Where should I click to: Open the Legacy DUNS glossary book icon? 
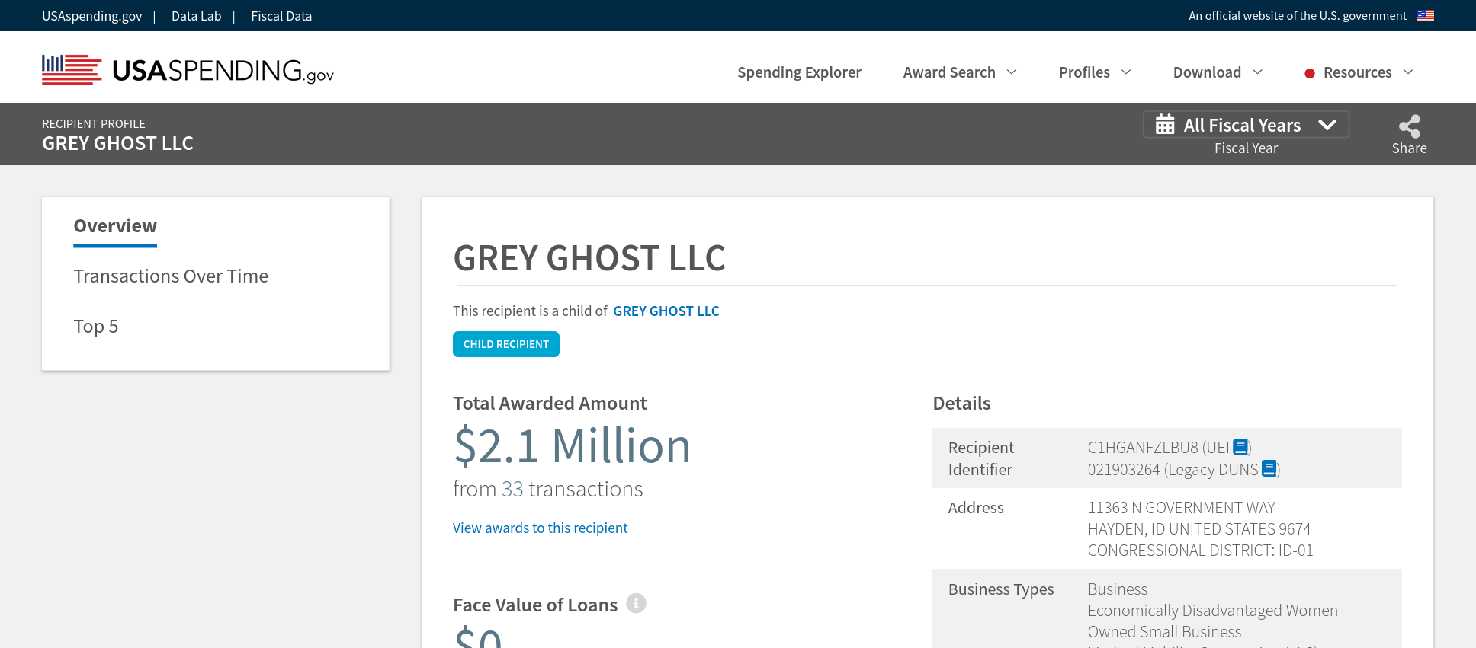[1269, 468]
